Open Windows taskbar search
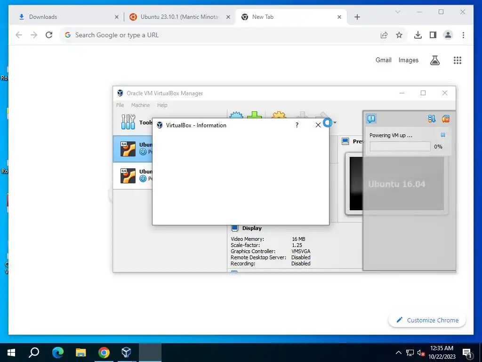The height and width of the screenshot is (362, 482). click(34, 353)
